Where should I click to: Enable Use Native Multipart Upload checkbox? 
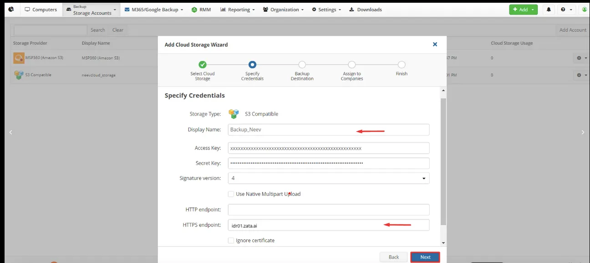(x=231, y=194)
